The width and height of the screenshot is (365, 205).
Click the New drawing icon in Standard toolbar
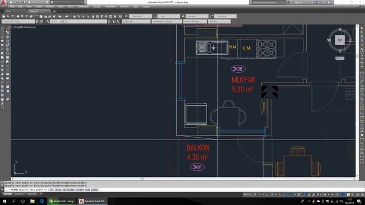(4, 17)
